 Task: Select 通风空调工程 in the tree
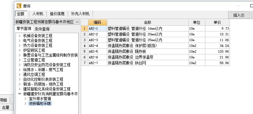tap(34, 74)
